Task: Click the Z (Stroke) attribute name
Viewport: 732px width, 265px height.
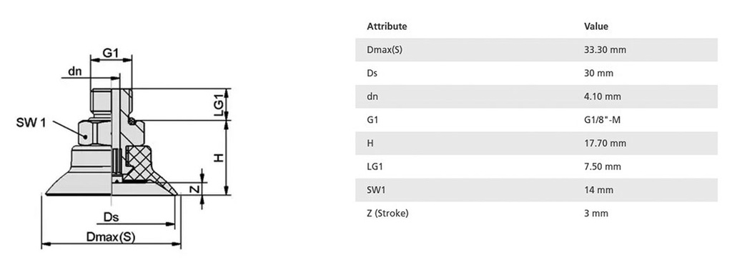Action: 387,213
